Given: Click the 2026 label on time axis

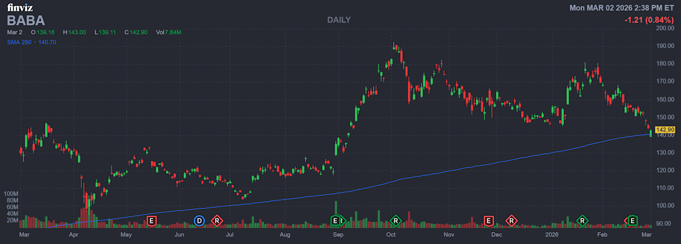Looking at the screenshot, I should point(552,234).
